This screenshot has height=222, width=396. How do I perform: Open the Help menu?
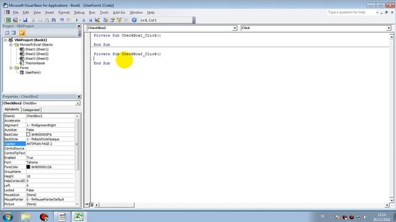point(151,12)
